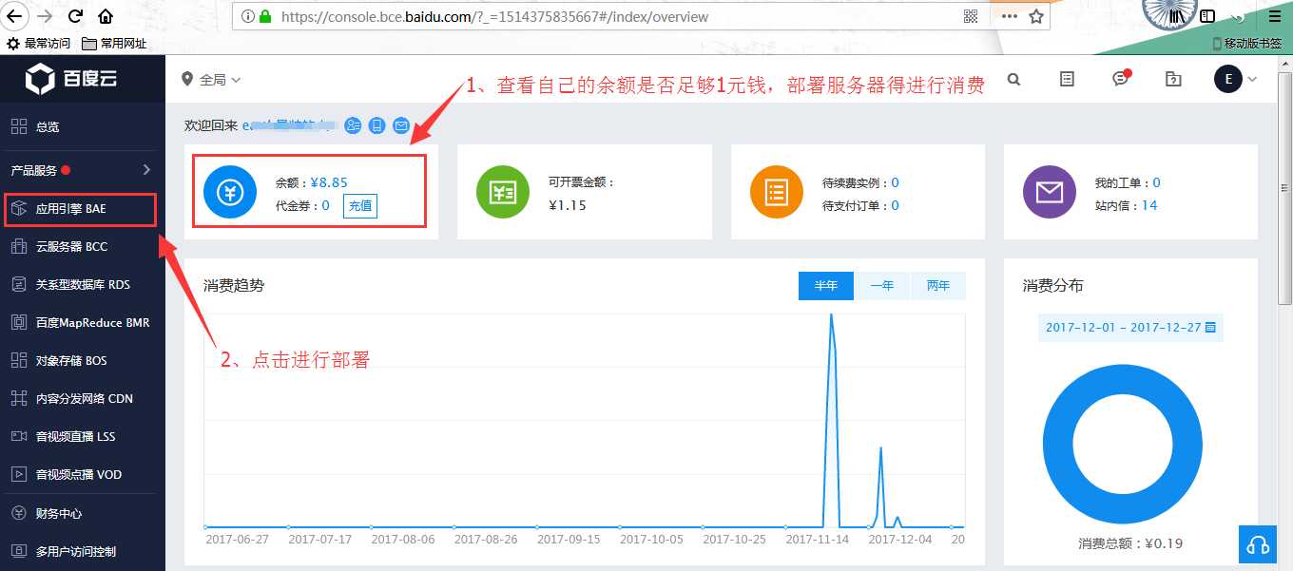The width and height of the screenshot is (1293, 571).
Task: Click the real-name ID card icon
Action: point(353,125)
